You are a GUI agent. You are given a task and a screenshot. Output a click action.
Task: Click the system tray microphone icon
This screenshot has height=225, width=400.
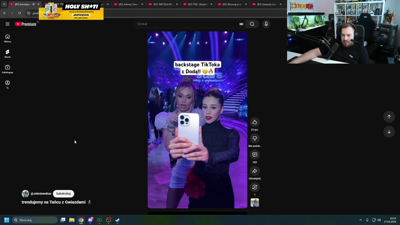[x=367, y=220]
